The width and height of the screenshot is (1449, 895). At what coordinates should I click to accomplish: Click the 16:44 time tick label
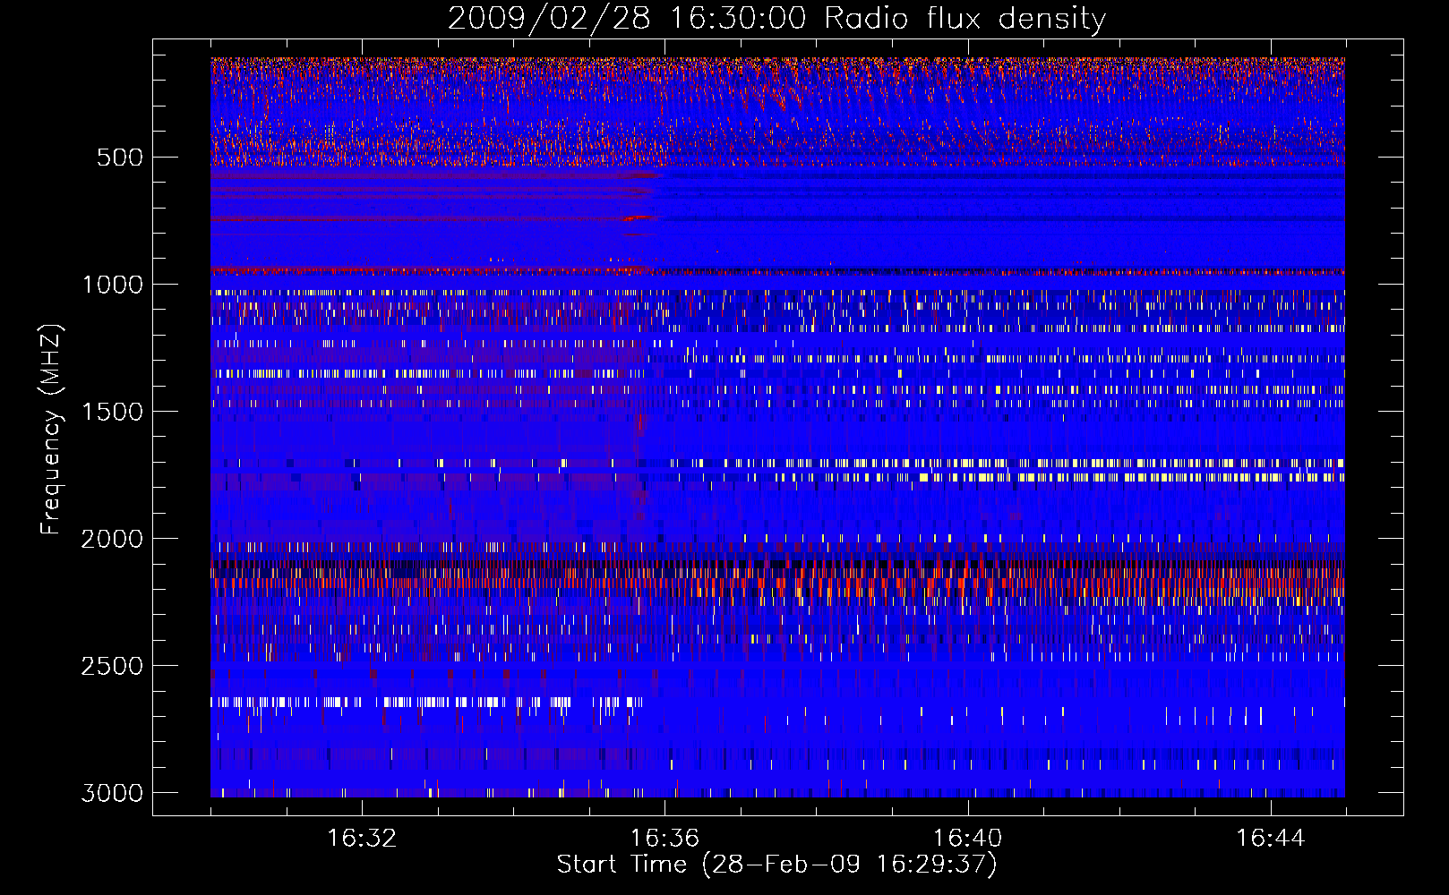click(x=1270, y=839)
